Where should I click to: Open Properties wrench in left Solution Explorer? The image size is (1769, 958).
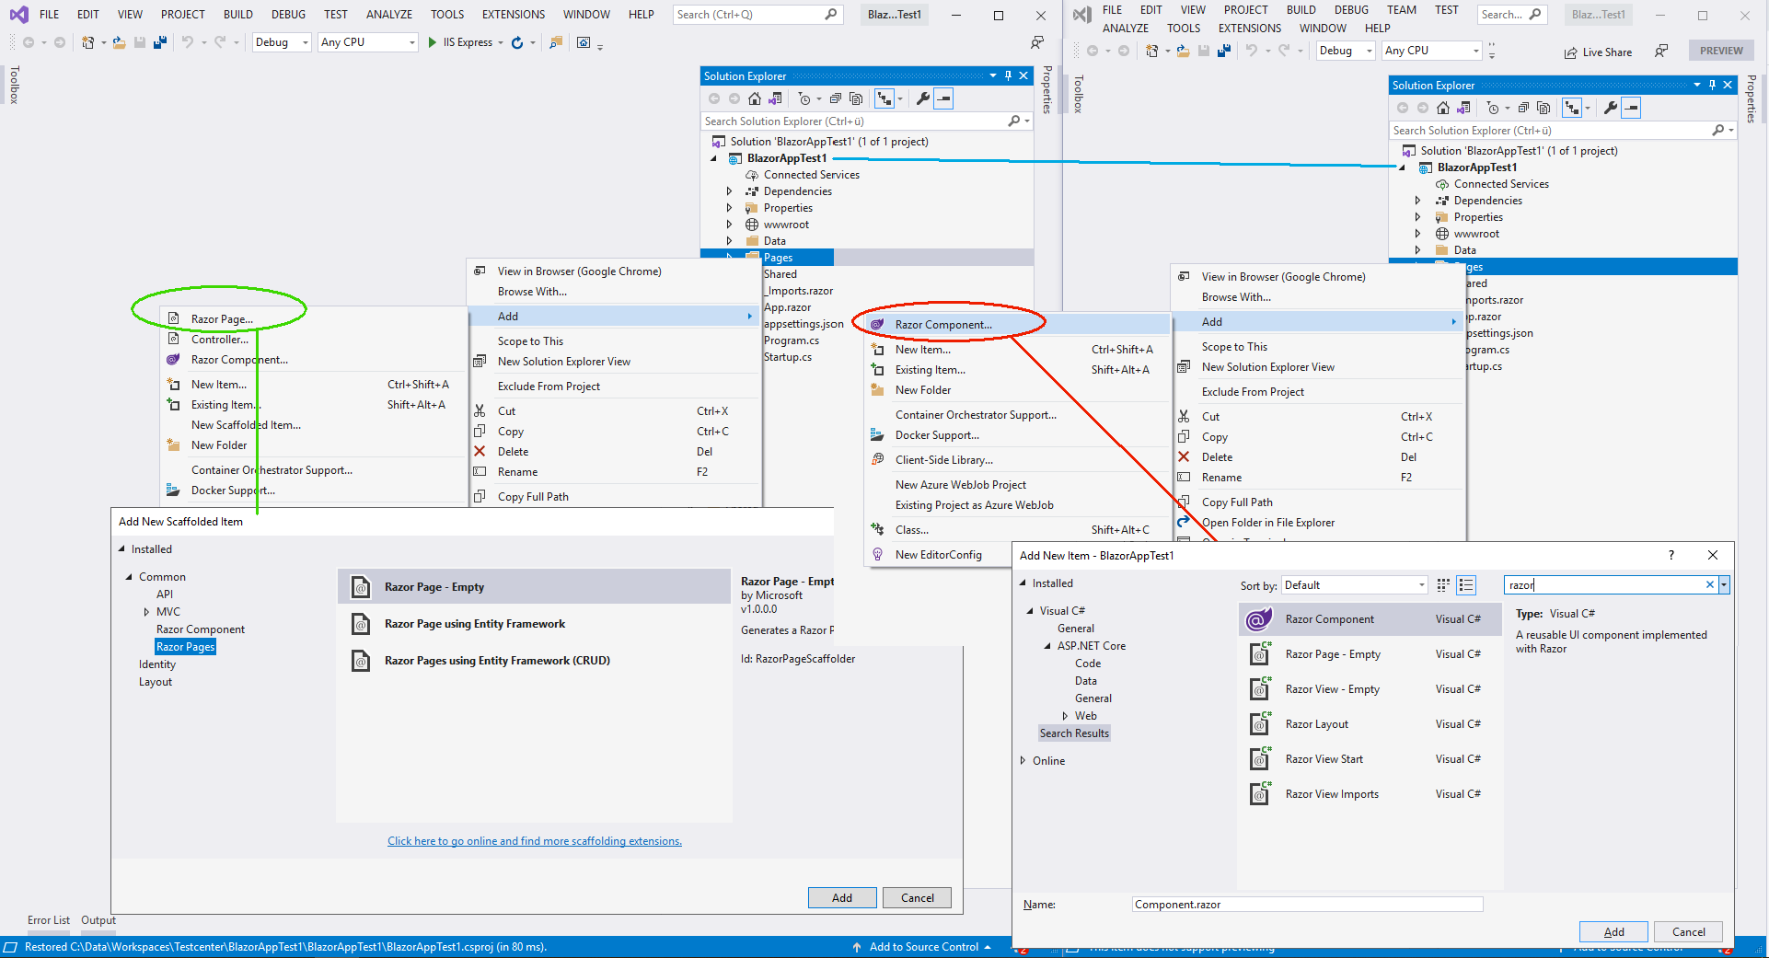[922, 98]
